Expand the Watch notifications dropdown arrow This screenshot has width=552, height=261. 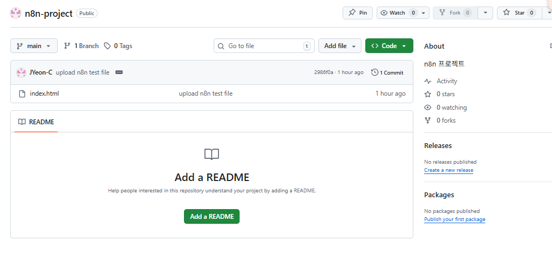tap(424, 13)
